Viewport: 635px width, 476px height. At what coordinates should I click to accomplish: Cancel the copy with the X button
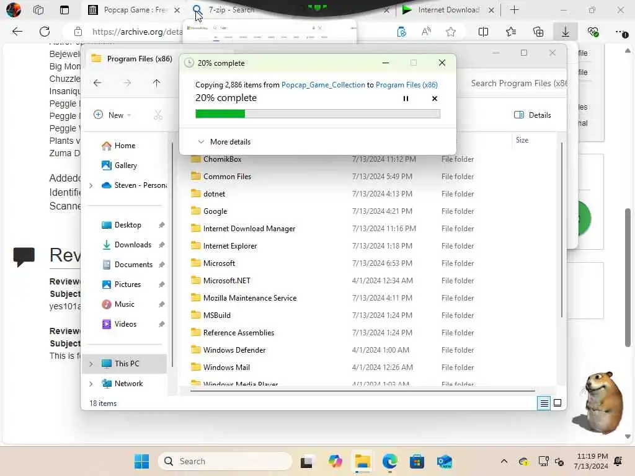[435, 99]
